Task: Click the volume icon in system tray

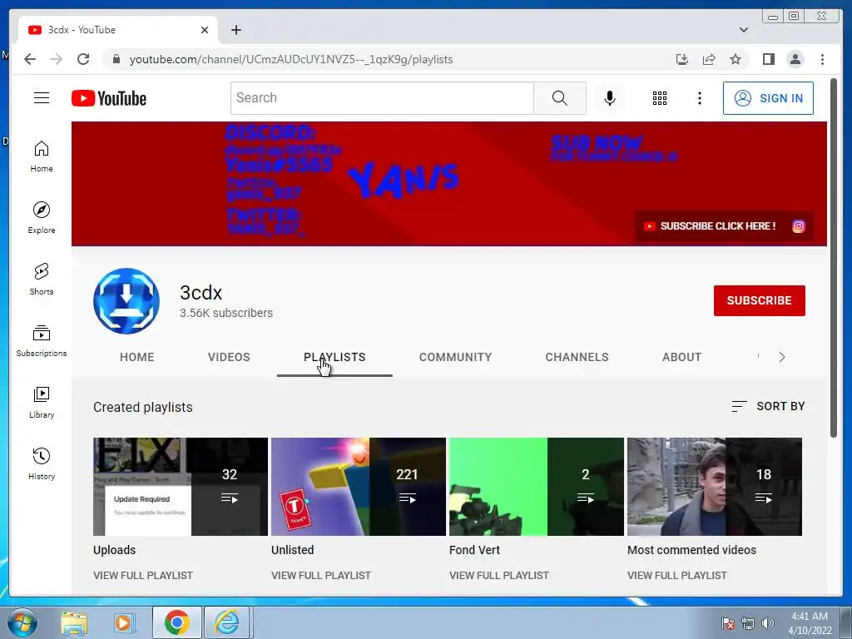Action: click(768, 623)
